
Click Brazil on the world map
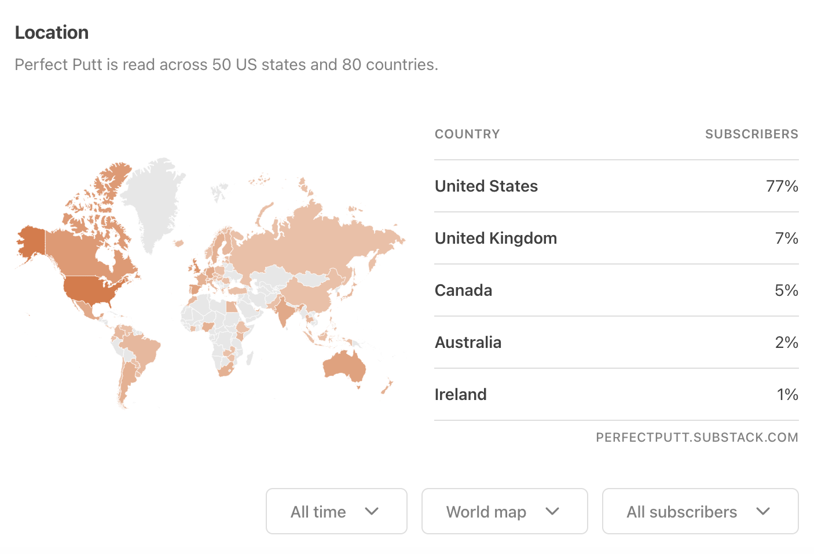tap(143, 350)
